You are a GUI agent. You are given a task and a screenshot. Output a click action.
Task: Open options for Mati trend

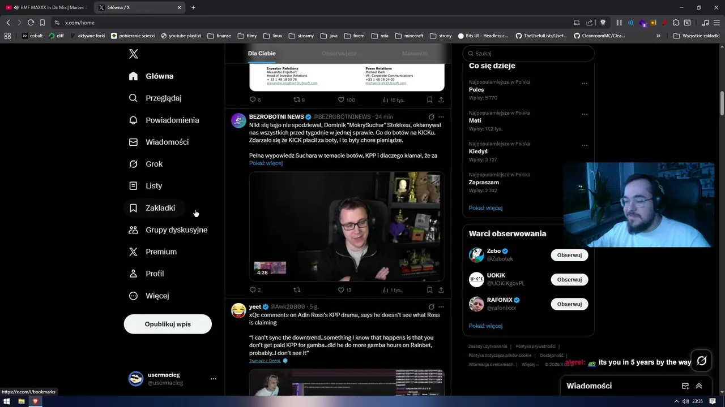585,115
